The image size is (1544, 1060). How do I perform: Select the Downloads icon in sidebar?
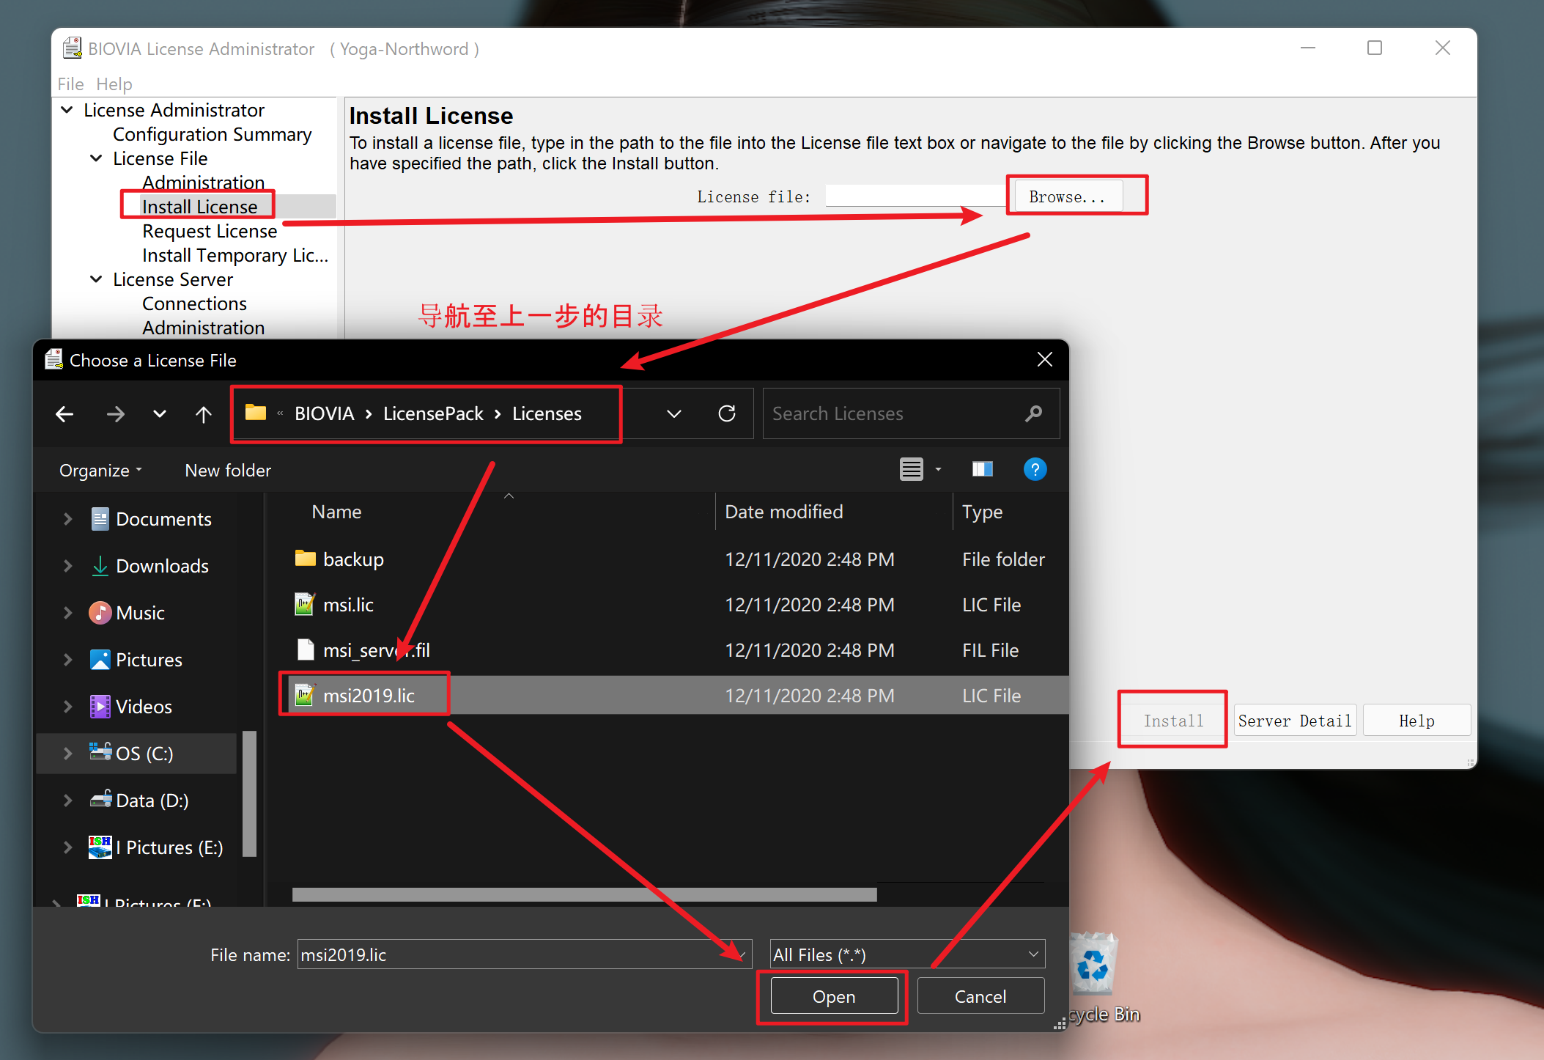(x=100, y=566)
